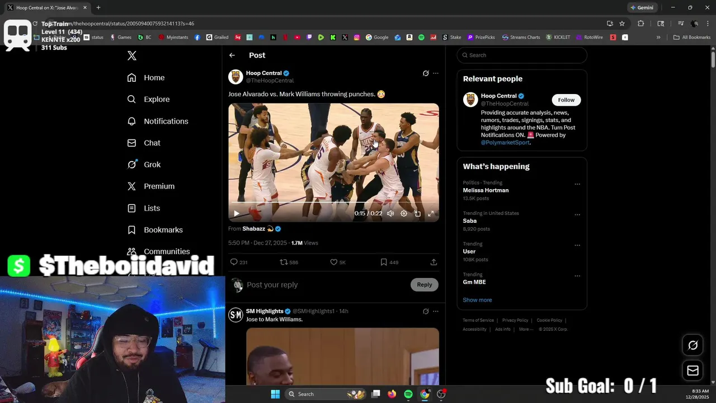Open Explore from sidebar
716x403 pixels.
point(148,100)
